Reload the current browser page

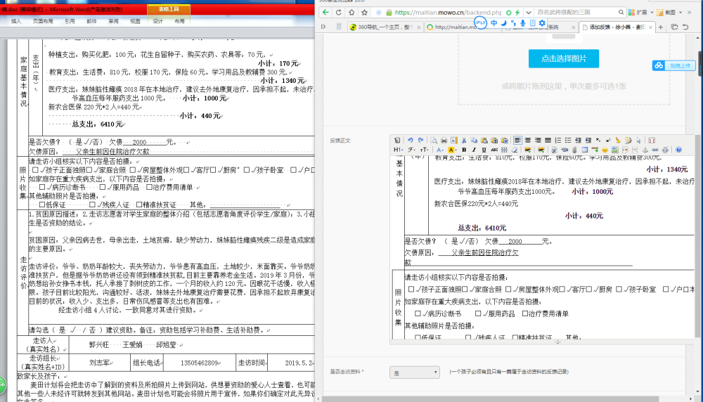(x=339, y=12)
